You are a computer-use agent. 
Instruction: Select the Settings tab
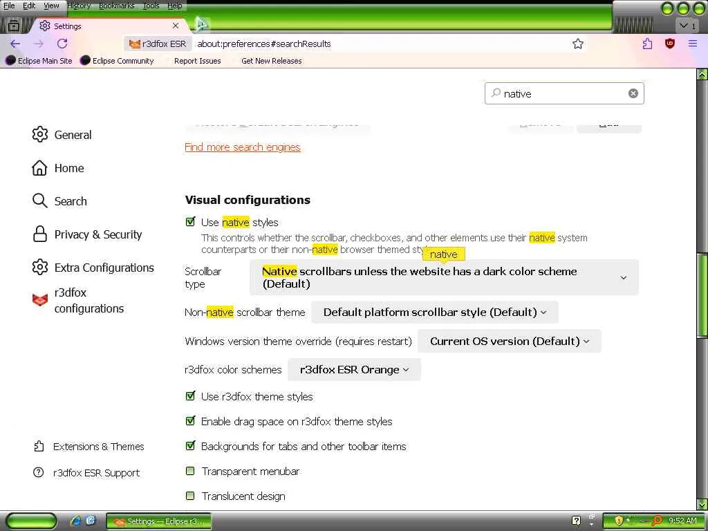[x=110, y=26]
